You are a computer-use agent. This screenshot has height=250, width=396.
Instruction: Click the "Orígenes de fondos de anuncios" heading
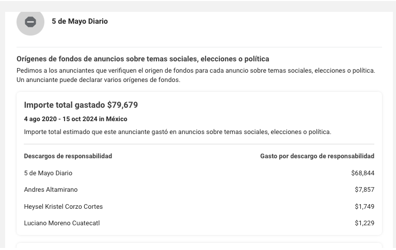tap(142, 59)
